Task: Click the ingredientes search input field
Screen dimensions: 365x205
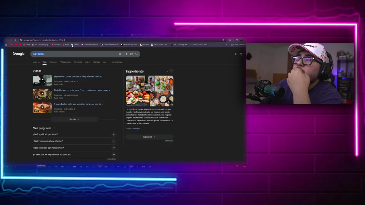Action: point(74,54)
